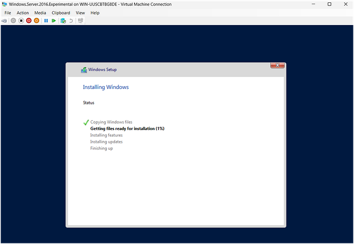The image size is (354, 244).
Task: Click the Revert undo-arrow icon
Action: pyautogui.click(x=71, y=21)
